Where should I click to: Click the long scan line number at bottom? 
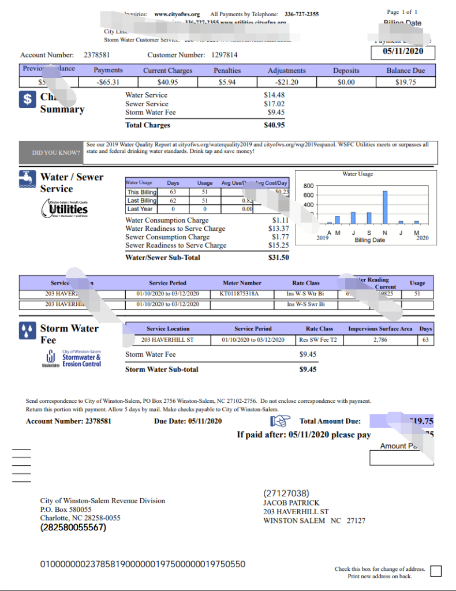tap(143, 564)
